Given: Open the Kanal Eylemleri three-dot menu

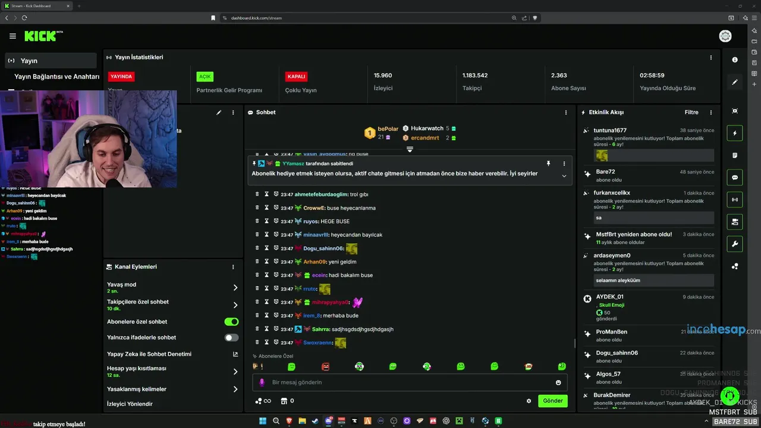Looking at the screenshot, I should 233,267.
